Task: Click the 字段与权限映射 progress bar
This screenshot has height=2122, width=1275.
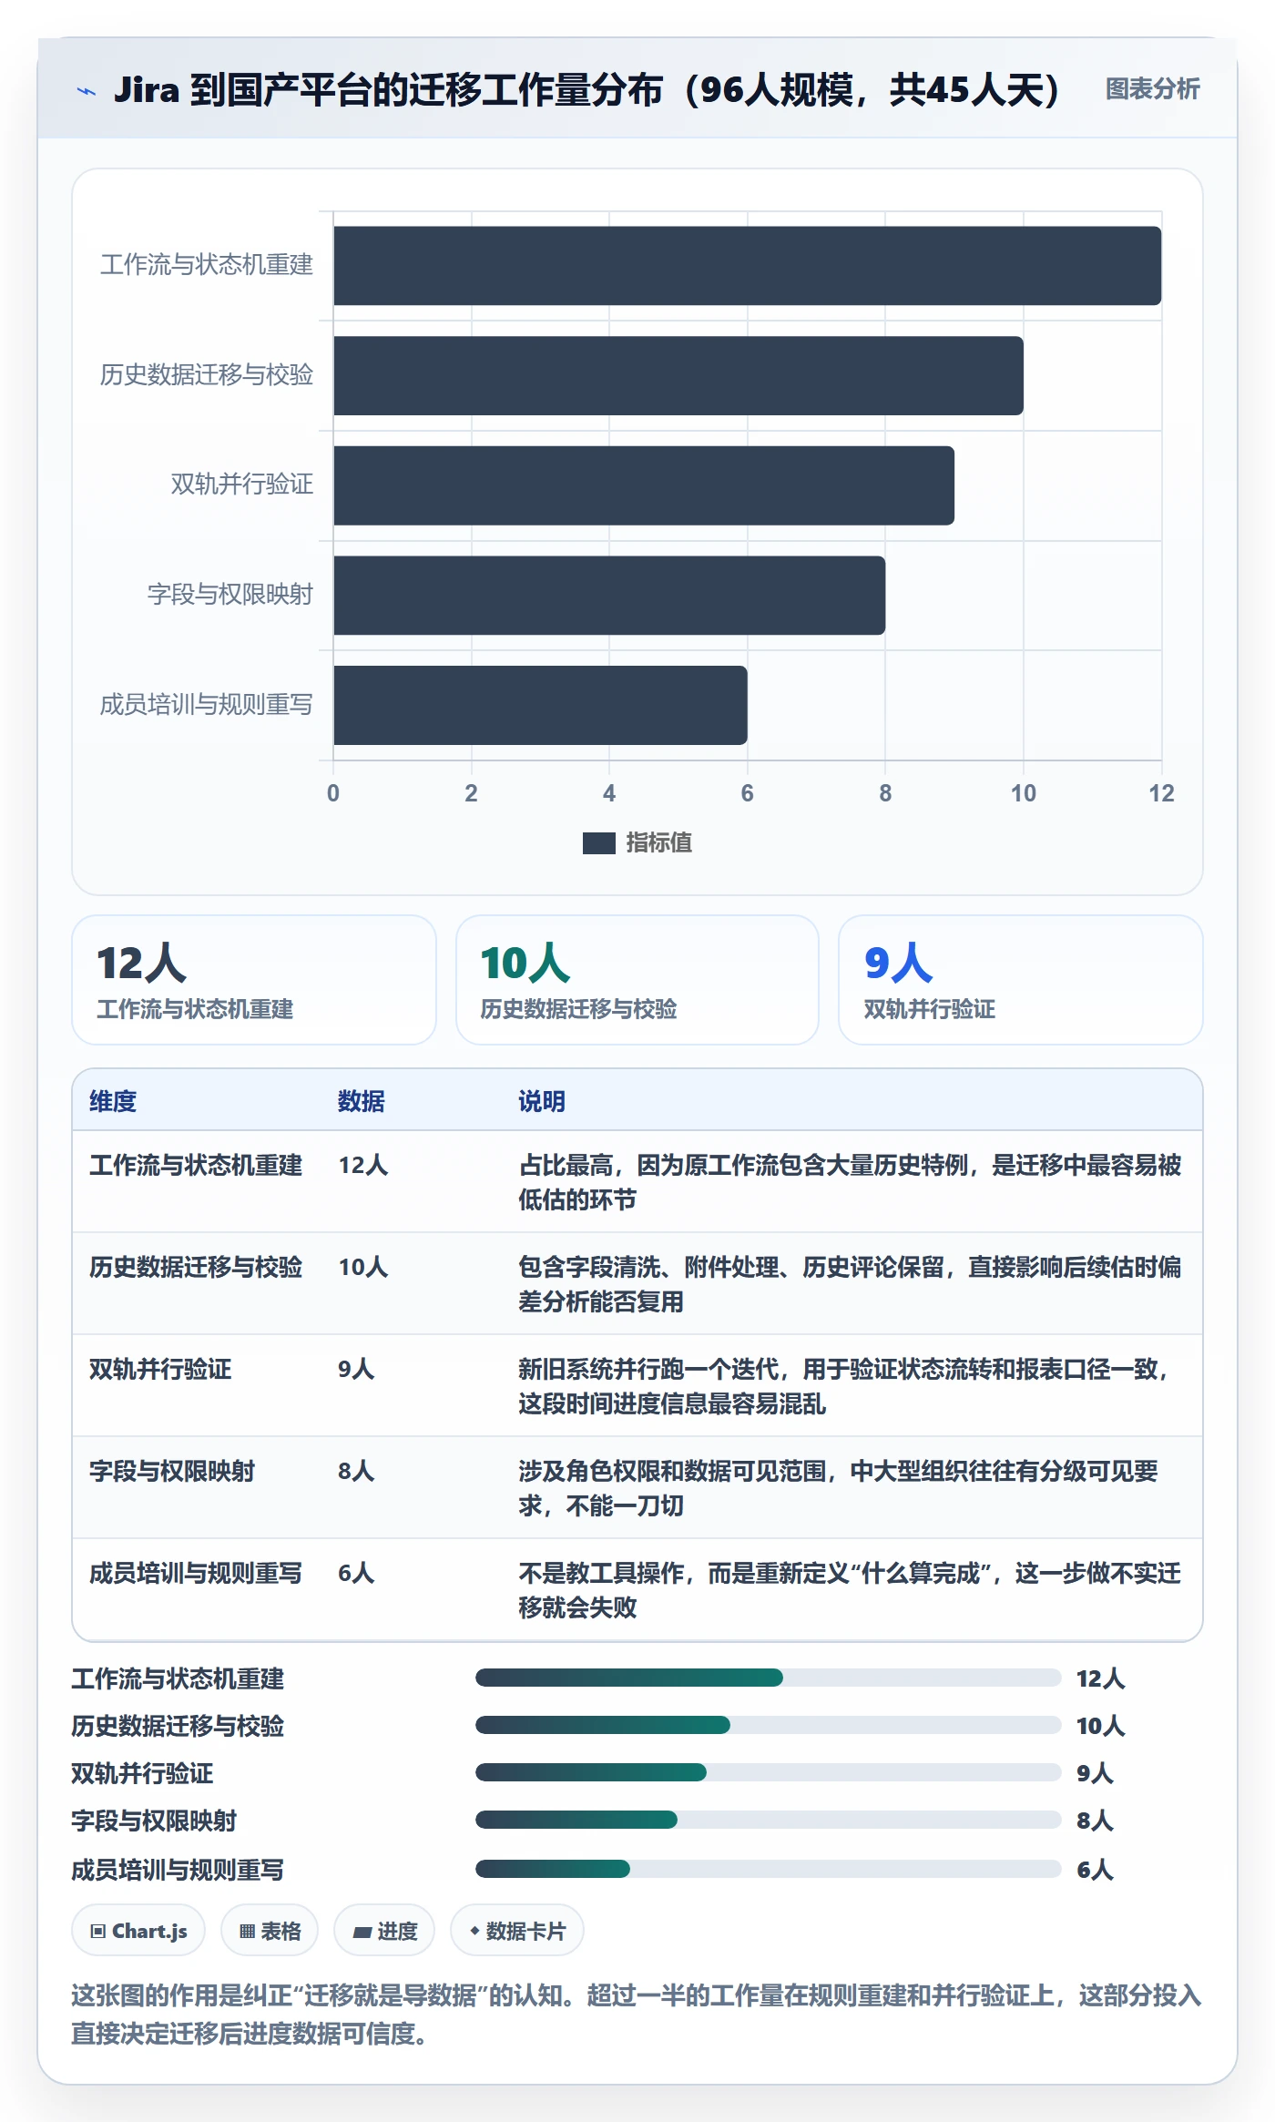Action: pyautogui.click(x=769, y=1820)
